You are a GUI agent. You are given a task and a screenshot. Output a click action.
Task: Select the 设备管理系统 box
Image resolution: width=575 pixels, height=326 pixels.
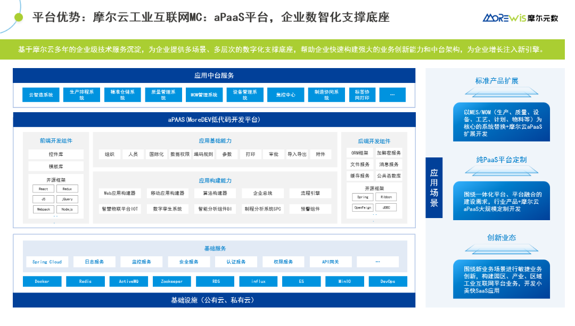244,95
